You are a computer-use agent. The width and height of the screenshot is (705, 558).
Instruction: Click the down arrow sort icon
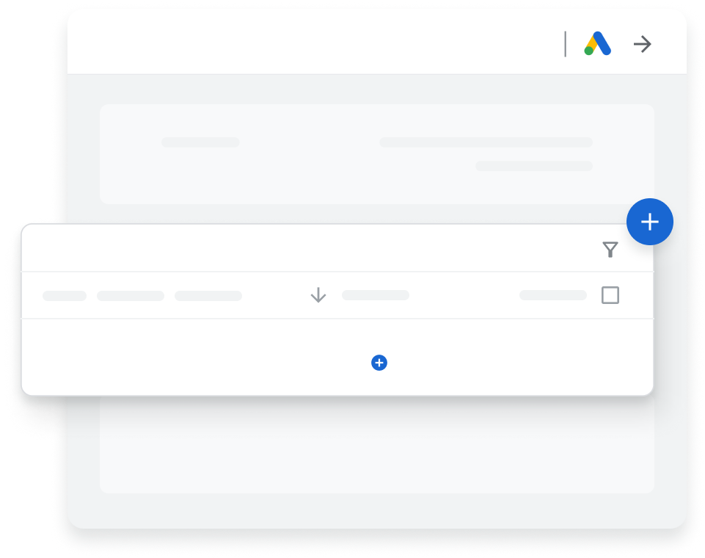tap(318, 295)
